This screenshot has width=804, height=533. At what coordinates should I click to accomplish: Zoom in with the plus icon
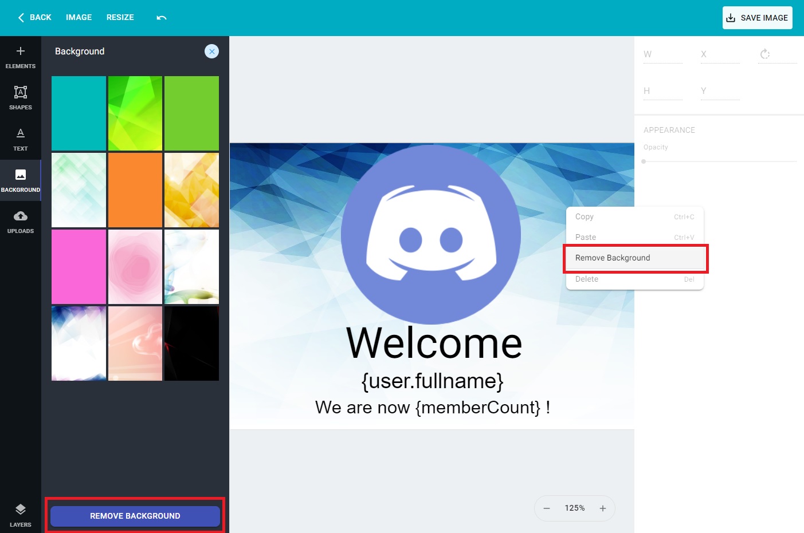coord(603,508)
